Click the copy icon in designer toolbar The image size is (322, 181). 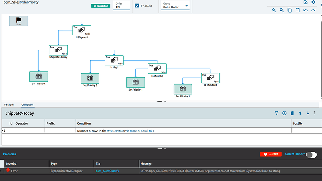[x=289, y=10]
